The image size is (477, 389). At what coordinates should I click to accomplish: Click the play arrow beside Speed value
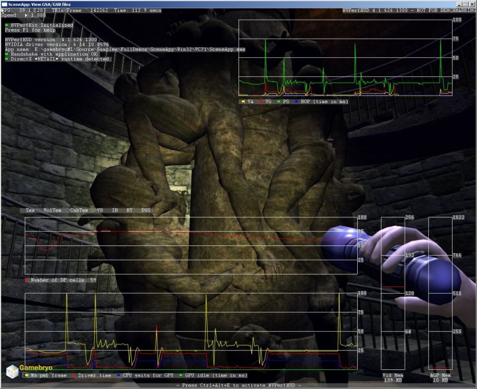click(x=26, y=15)
